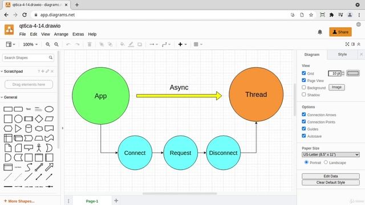Click the Search Shapes input field

pyautogui.click(x=28, y=58)
